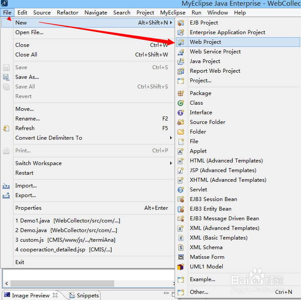
Task: Expand the New submenu arrow
Action: tap(171, 23)
